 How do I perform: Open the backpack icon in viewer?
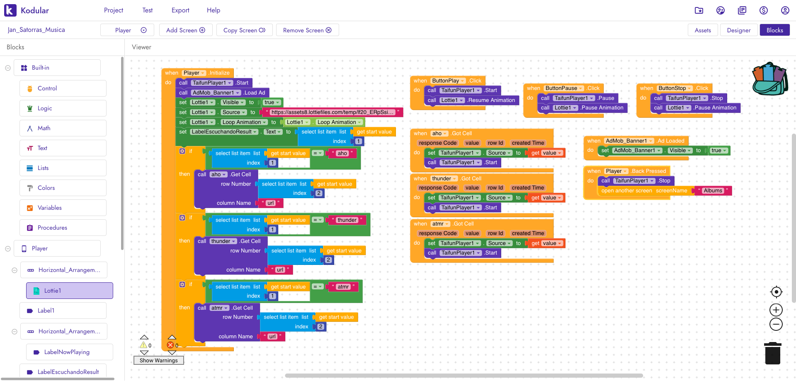[x=770, y=79]
